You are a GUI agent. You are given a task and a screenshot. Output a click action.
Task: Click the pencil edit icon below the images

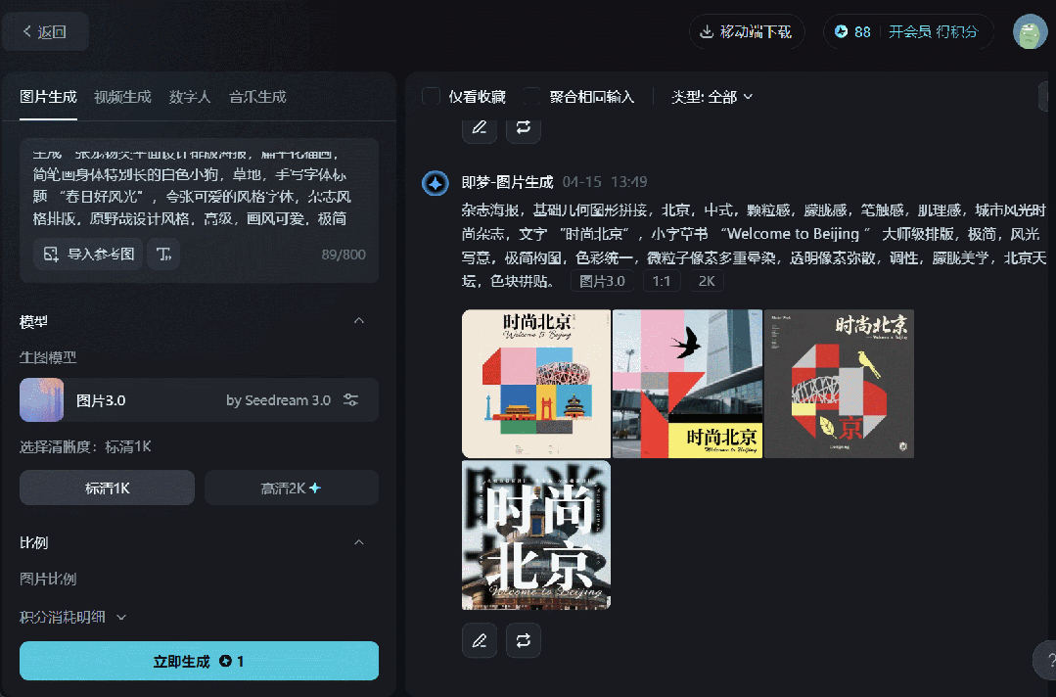pyautogui.click(x=479, y=640)
